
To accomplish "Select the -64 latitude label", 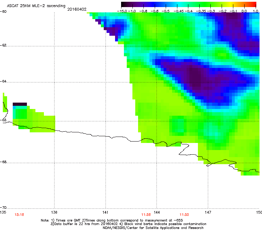I will 3,81.
